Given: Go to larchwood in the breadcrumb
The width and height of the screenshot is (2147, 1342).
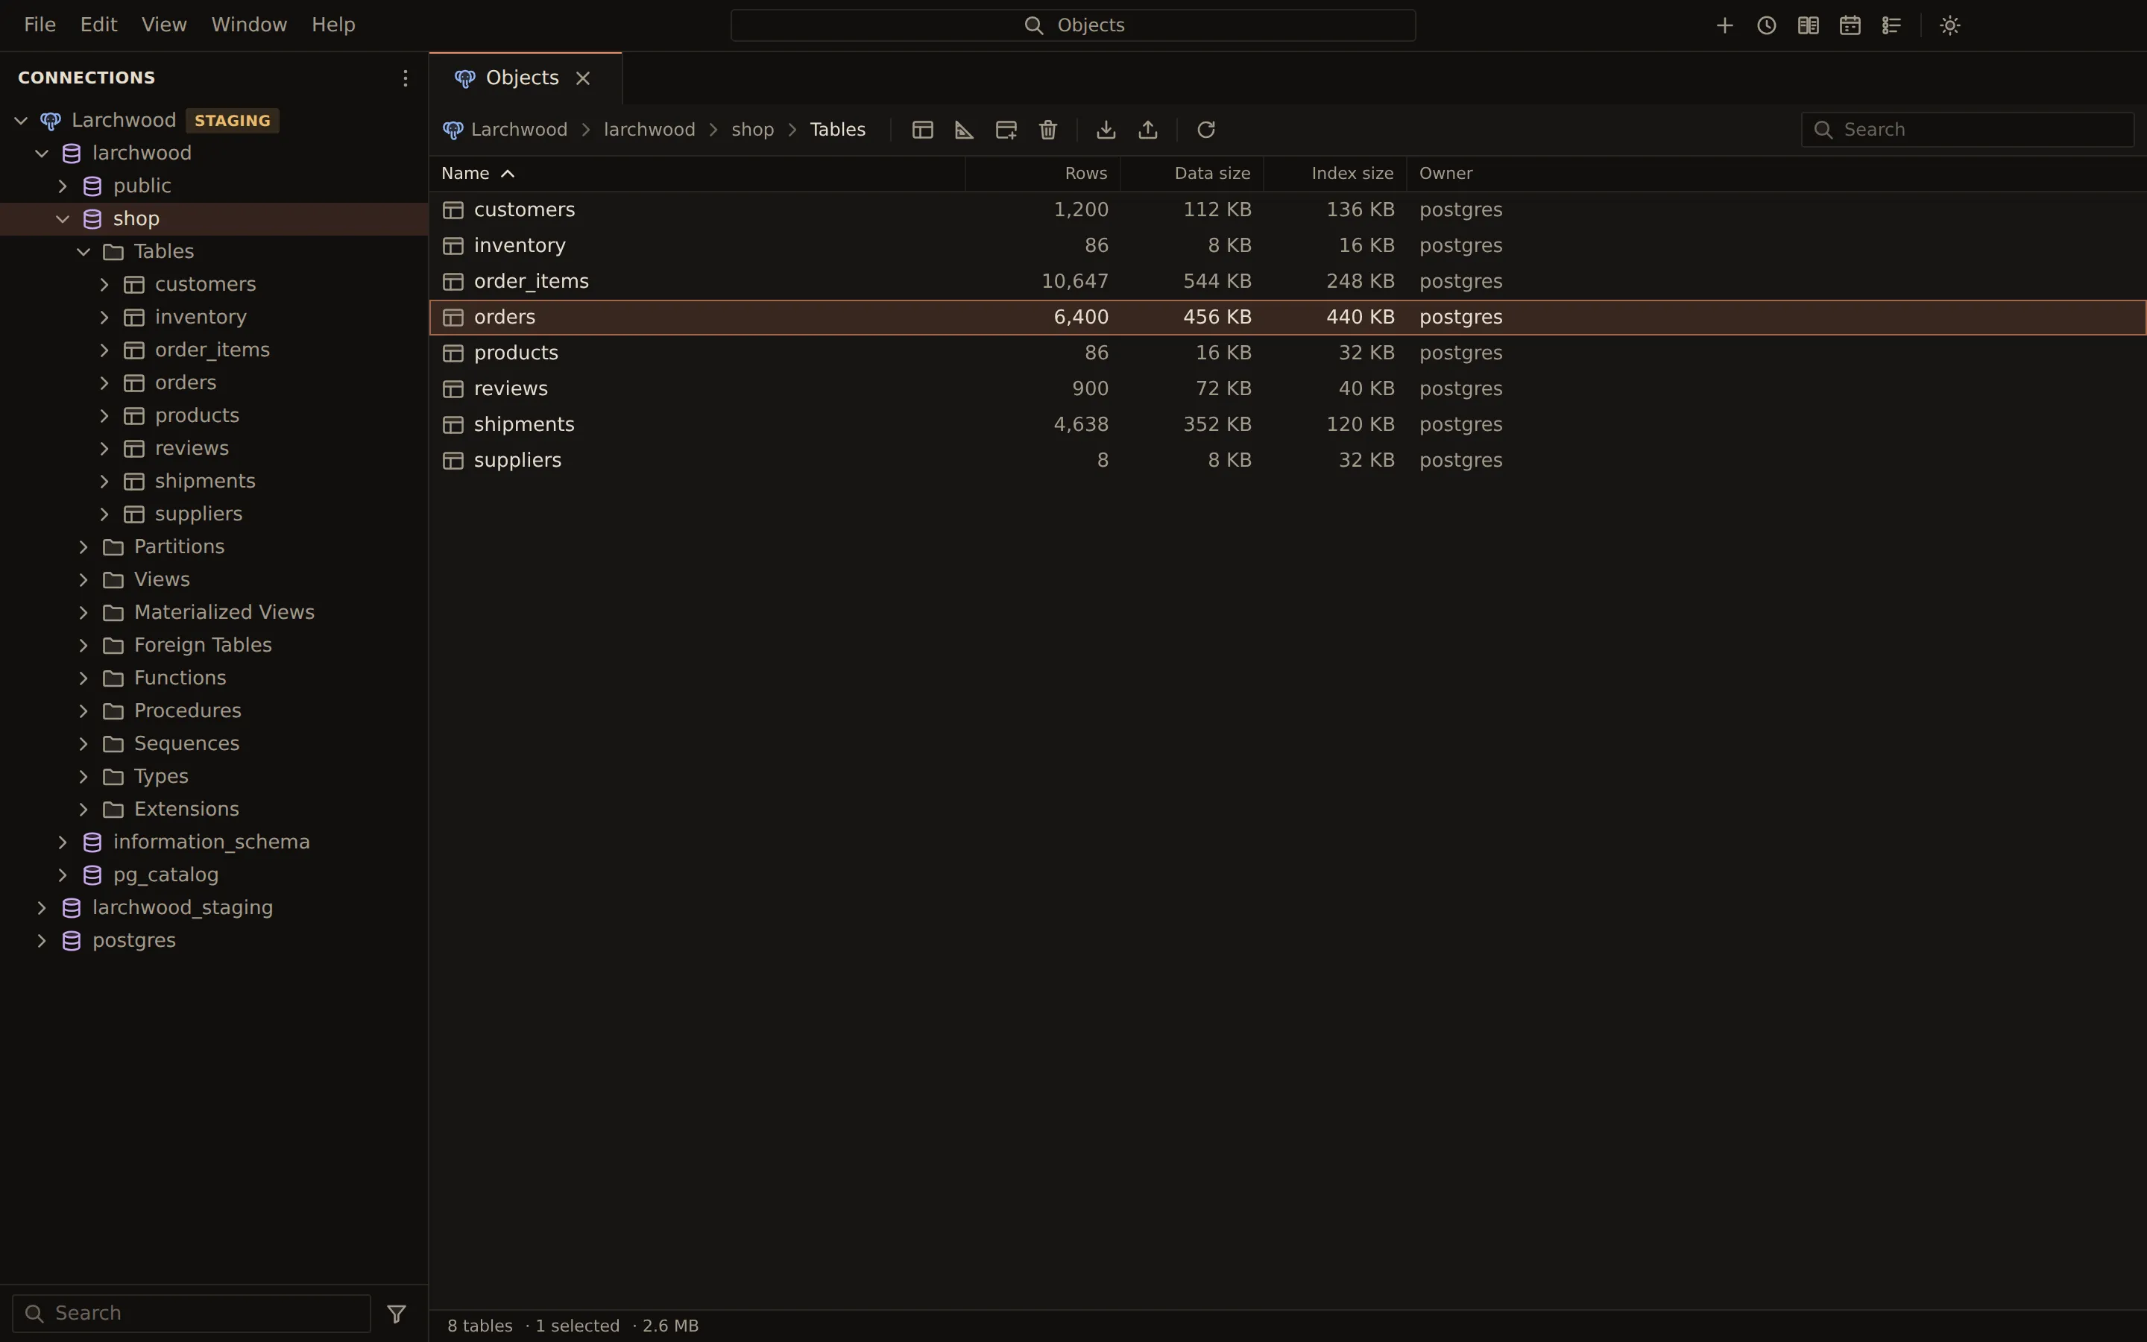Looking at the screenshot, I should click(649, 130).
